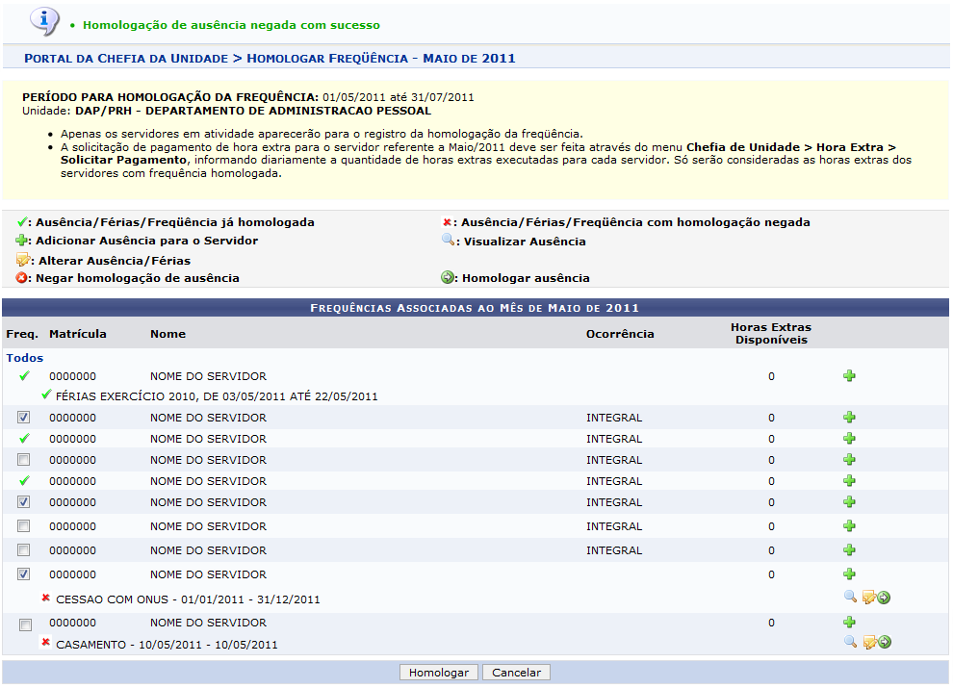Uncheck the topmost checkbox in the Freq. column
The height and width of the screenshot is (688, 953).
tap(24, 418)
